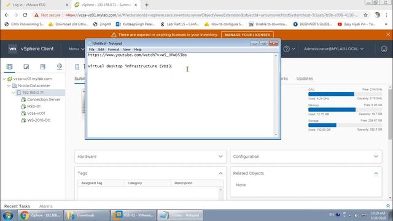Bookmark this page with the star icon
The image size is (393, 221).
click(366, 15)
